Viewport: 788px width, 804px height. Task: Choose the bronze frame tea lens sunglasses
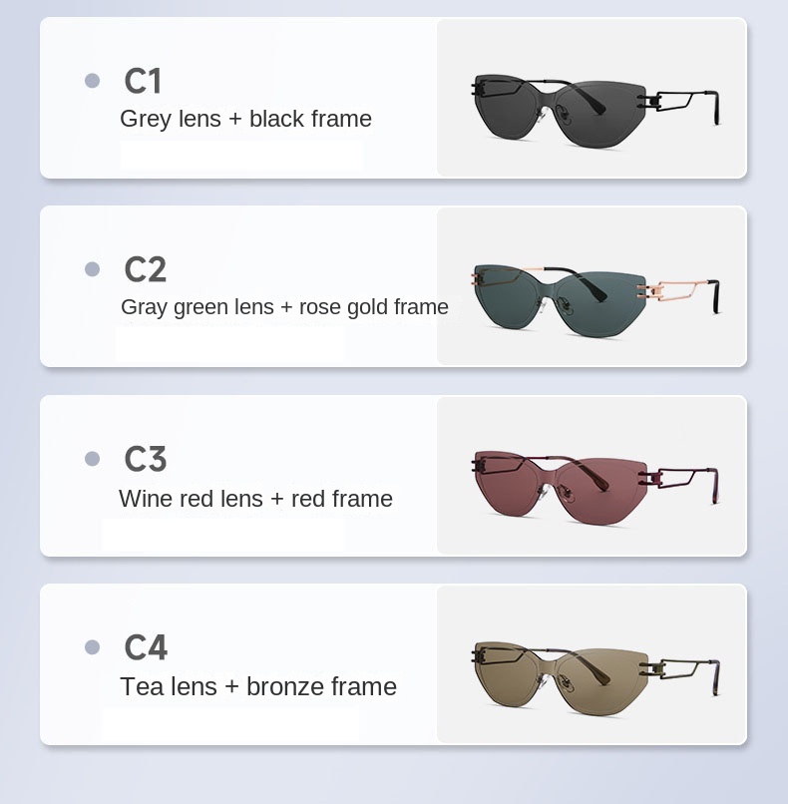click(595, 678)
